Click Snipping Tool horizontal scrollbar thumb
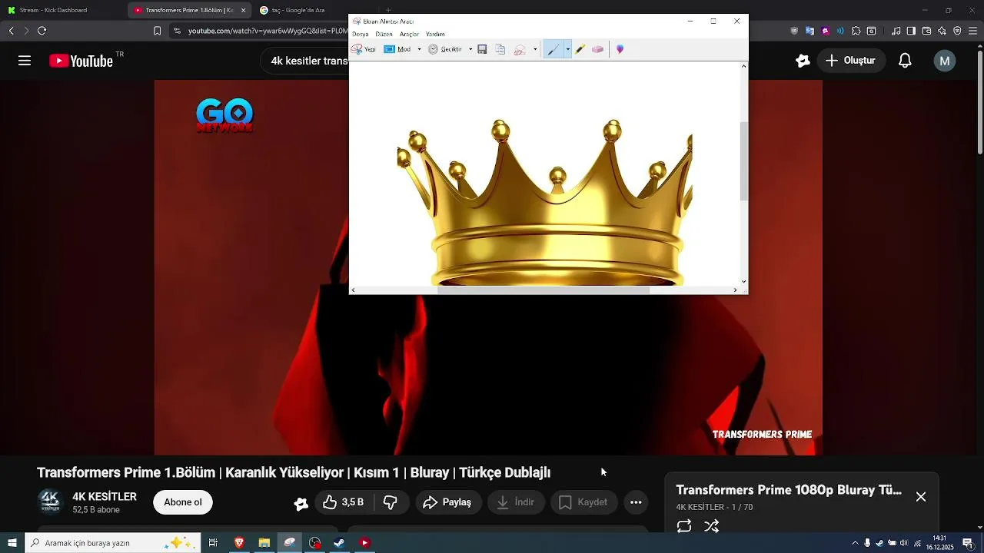This screenshot has width=984, height=553. pyautogui.click(x=544, y=290)
